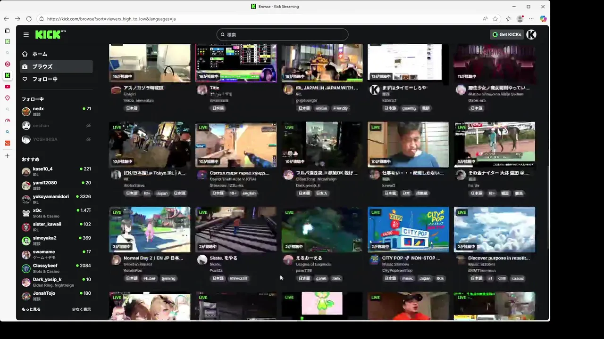
Task: Select the ブラウズ browse item
Action: pyautogui.click(x=56, y=66)
